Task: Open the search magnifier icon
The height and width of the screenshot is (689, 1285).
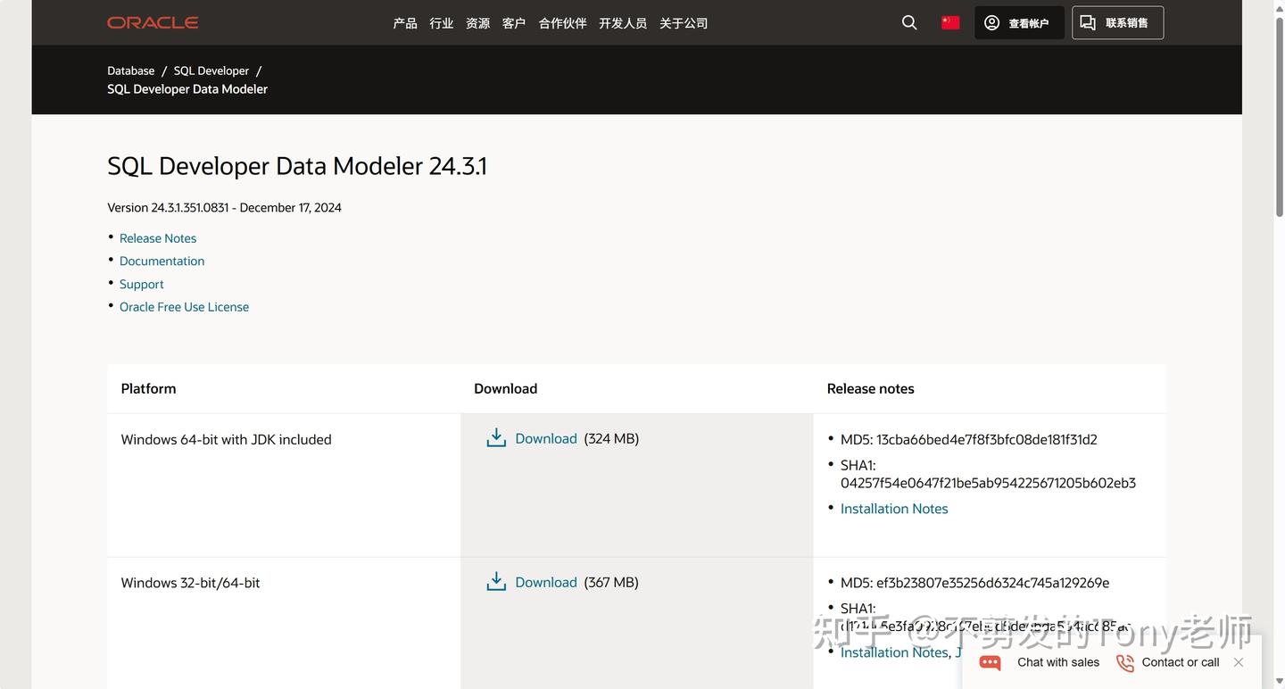Action: coord(908,22)
